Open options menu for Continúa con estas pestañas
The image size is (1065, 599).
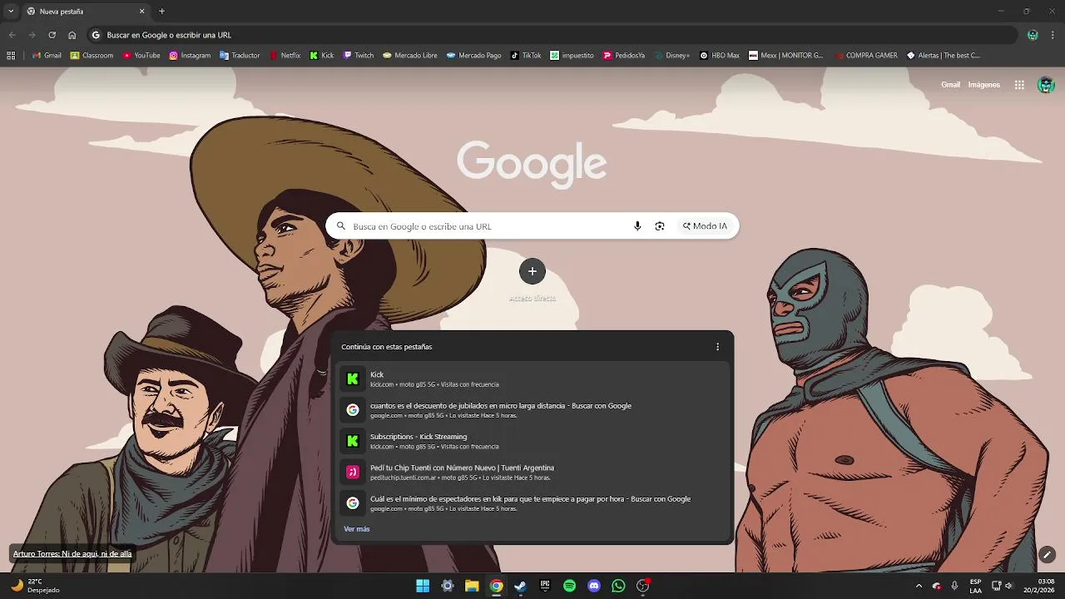[717, 347]
